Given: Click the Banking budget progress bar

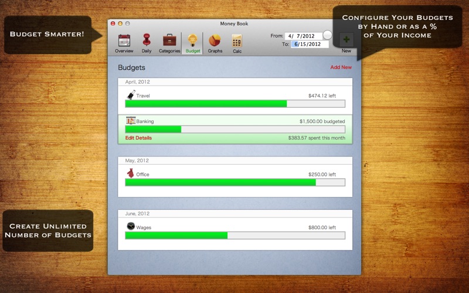Looking at the screenshot, I should click(235, 129).
